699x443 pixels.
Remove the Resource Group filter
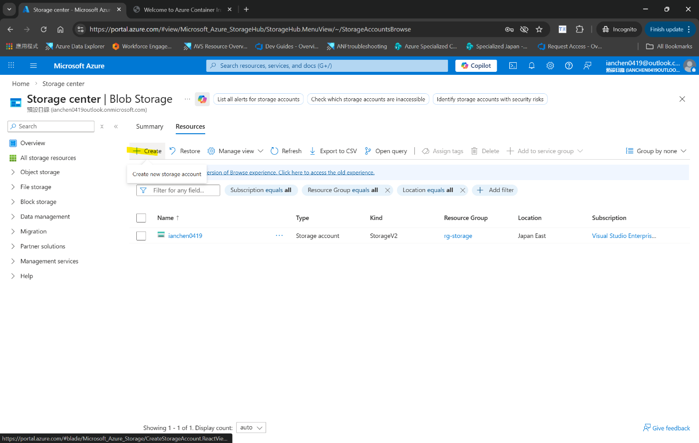coord(387,190)
